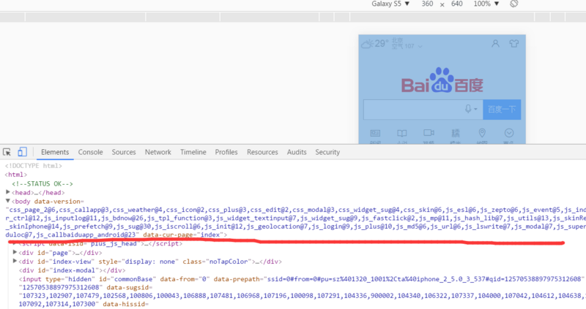Open the Network tab
The width and height of the screenshot is (586, 309).
[x=158, y=152]
